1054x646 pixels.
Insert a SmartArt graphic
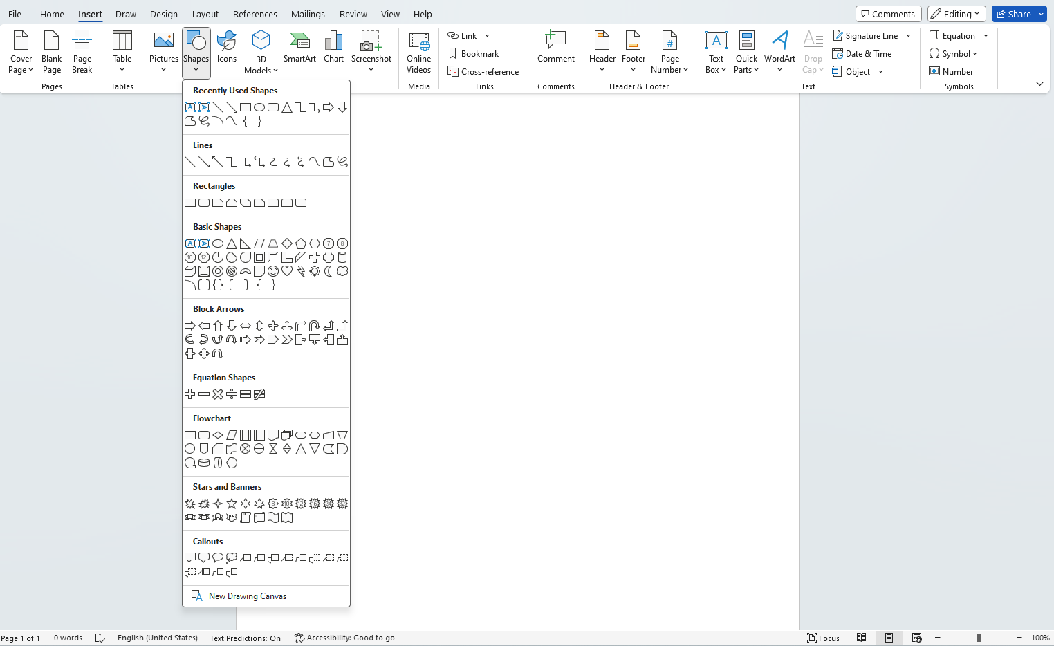[299, 48]
